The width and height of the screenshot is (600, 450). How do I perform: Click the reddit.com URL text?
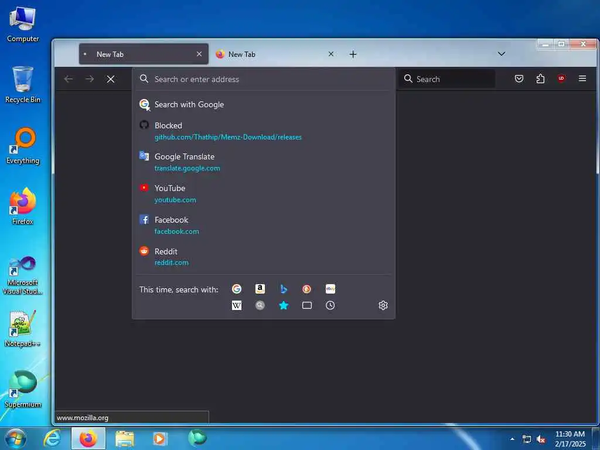(x=172, y=262)
